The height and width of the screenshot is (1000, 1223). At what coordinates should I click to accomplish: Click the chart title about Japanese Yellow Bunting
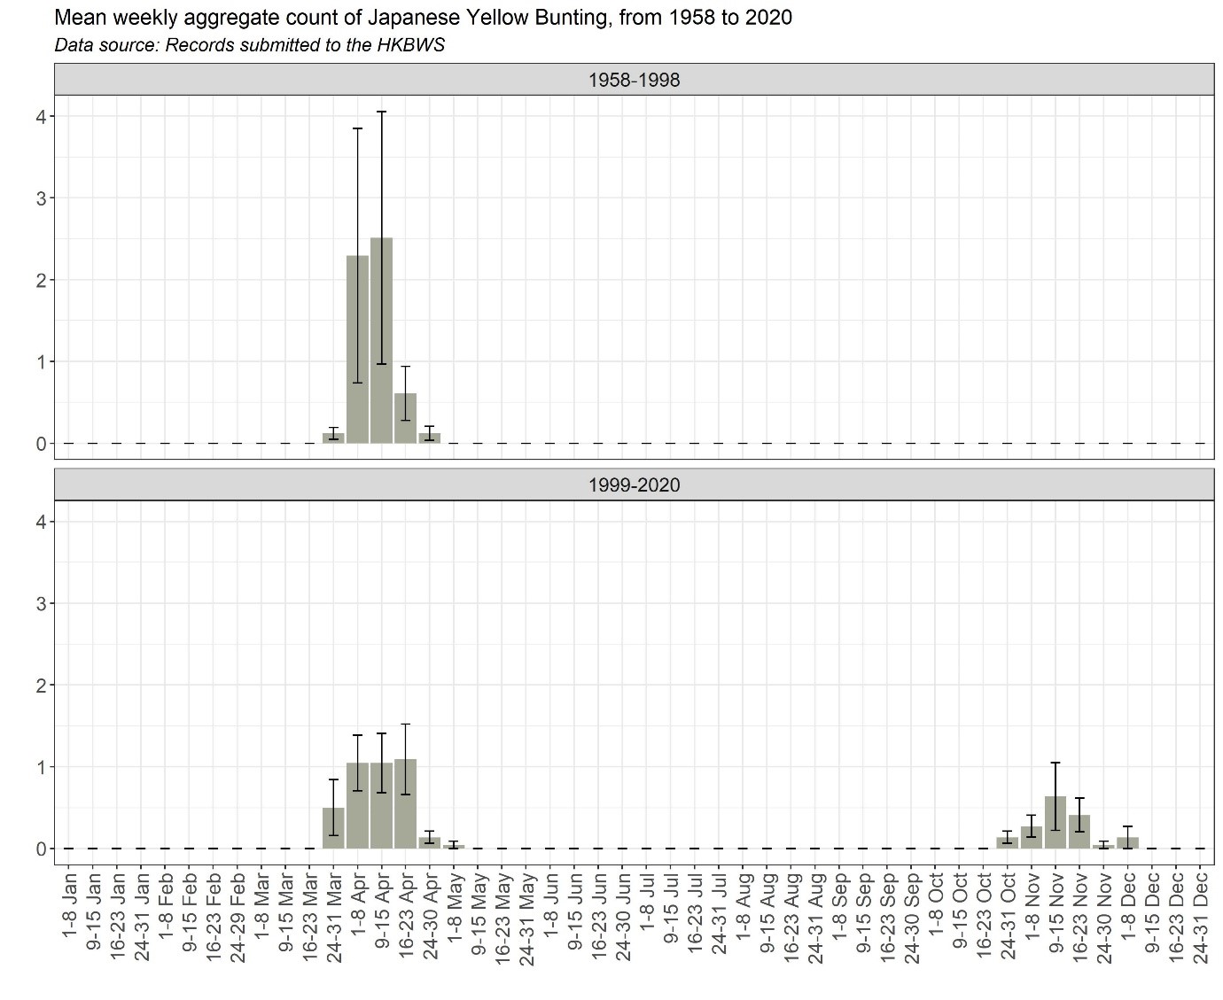click(424, 18)
